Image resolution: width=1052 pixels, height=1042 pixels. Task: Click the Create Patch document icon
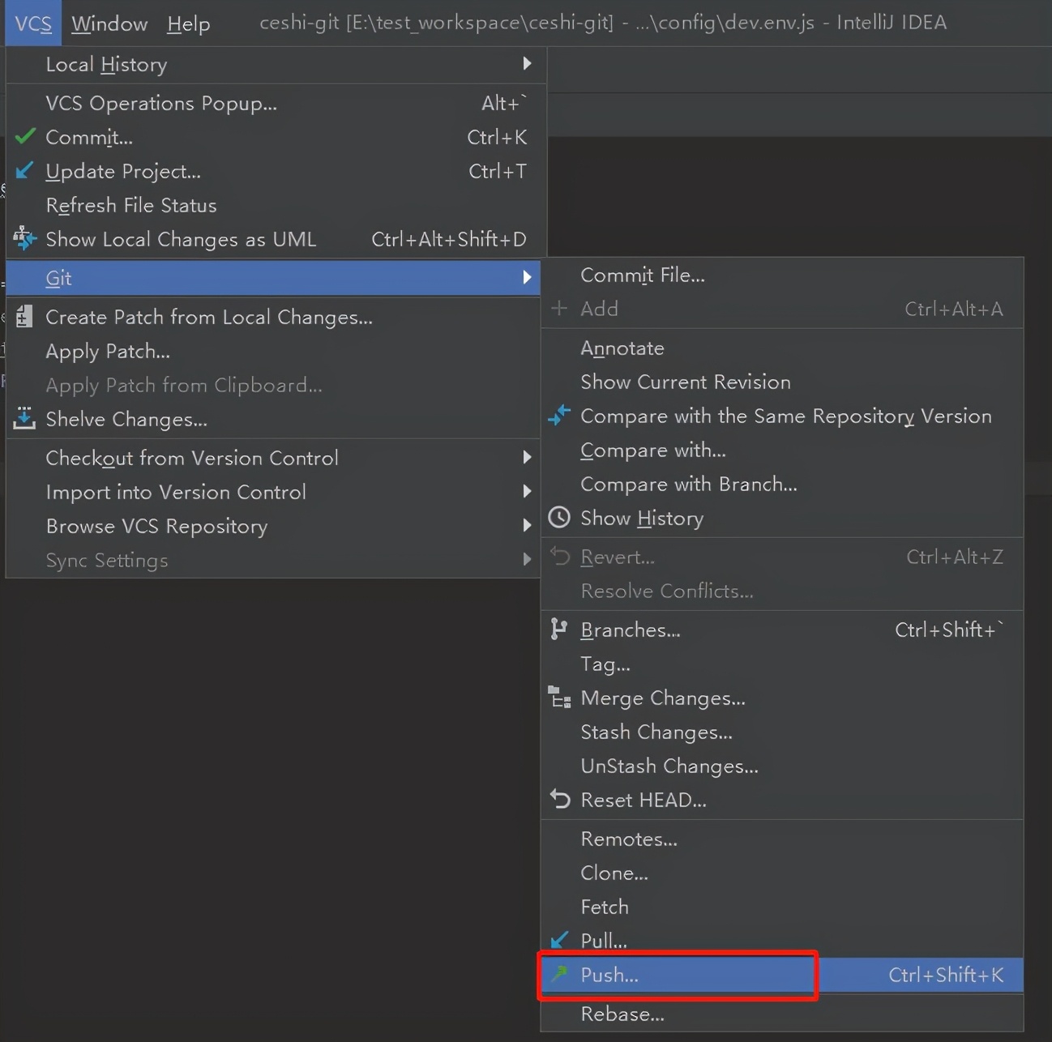pyautogui.click(x=25, y=316)
